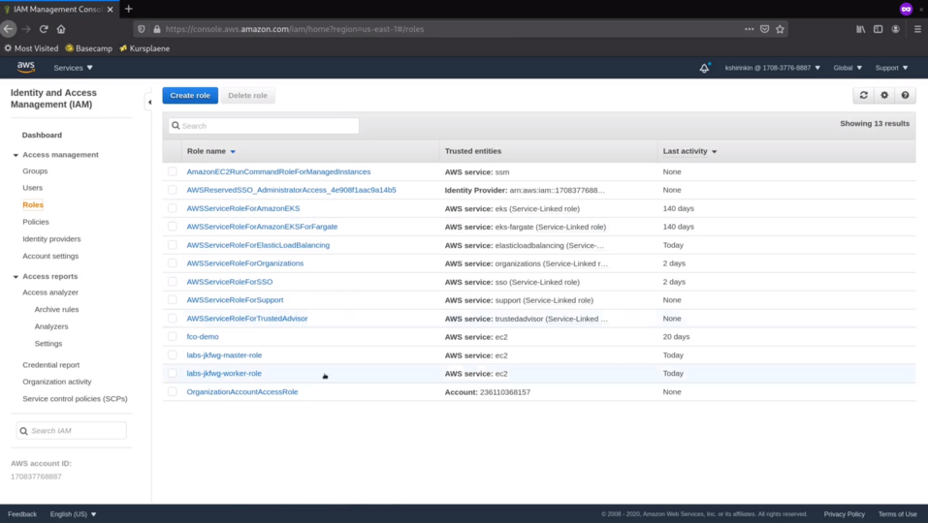928x523 pixels.
Task: Open Kursplaene bookmark in bookmarks bar
Action: pyautogui.click(x=144, y=48)
